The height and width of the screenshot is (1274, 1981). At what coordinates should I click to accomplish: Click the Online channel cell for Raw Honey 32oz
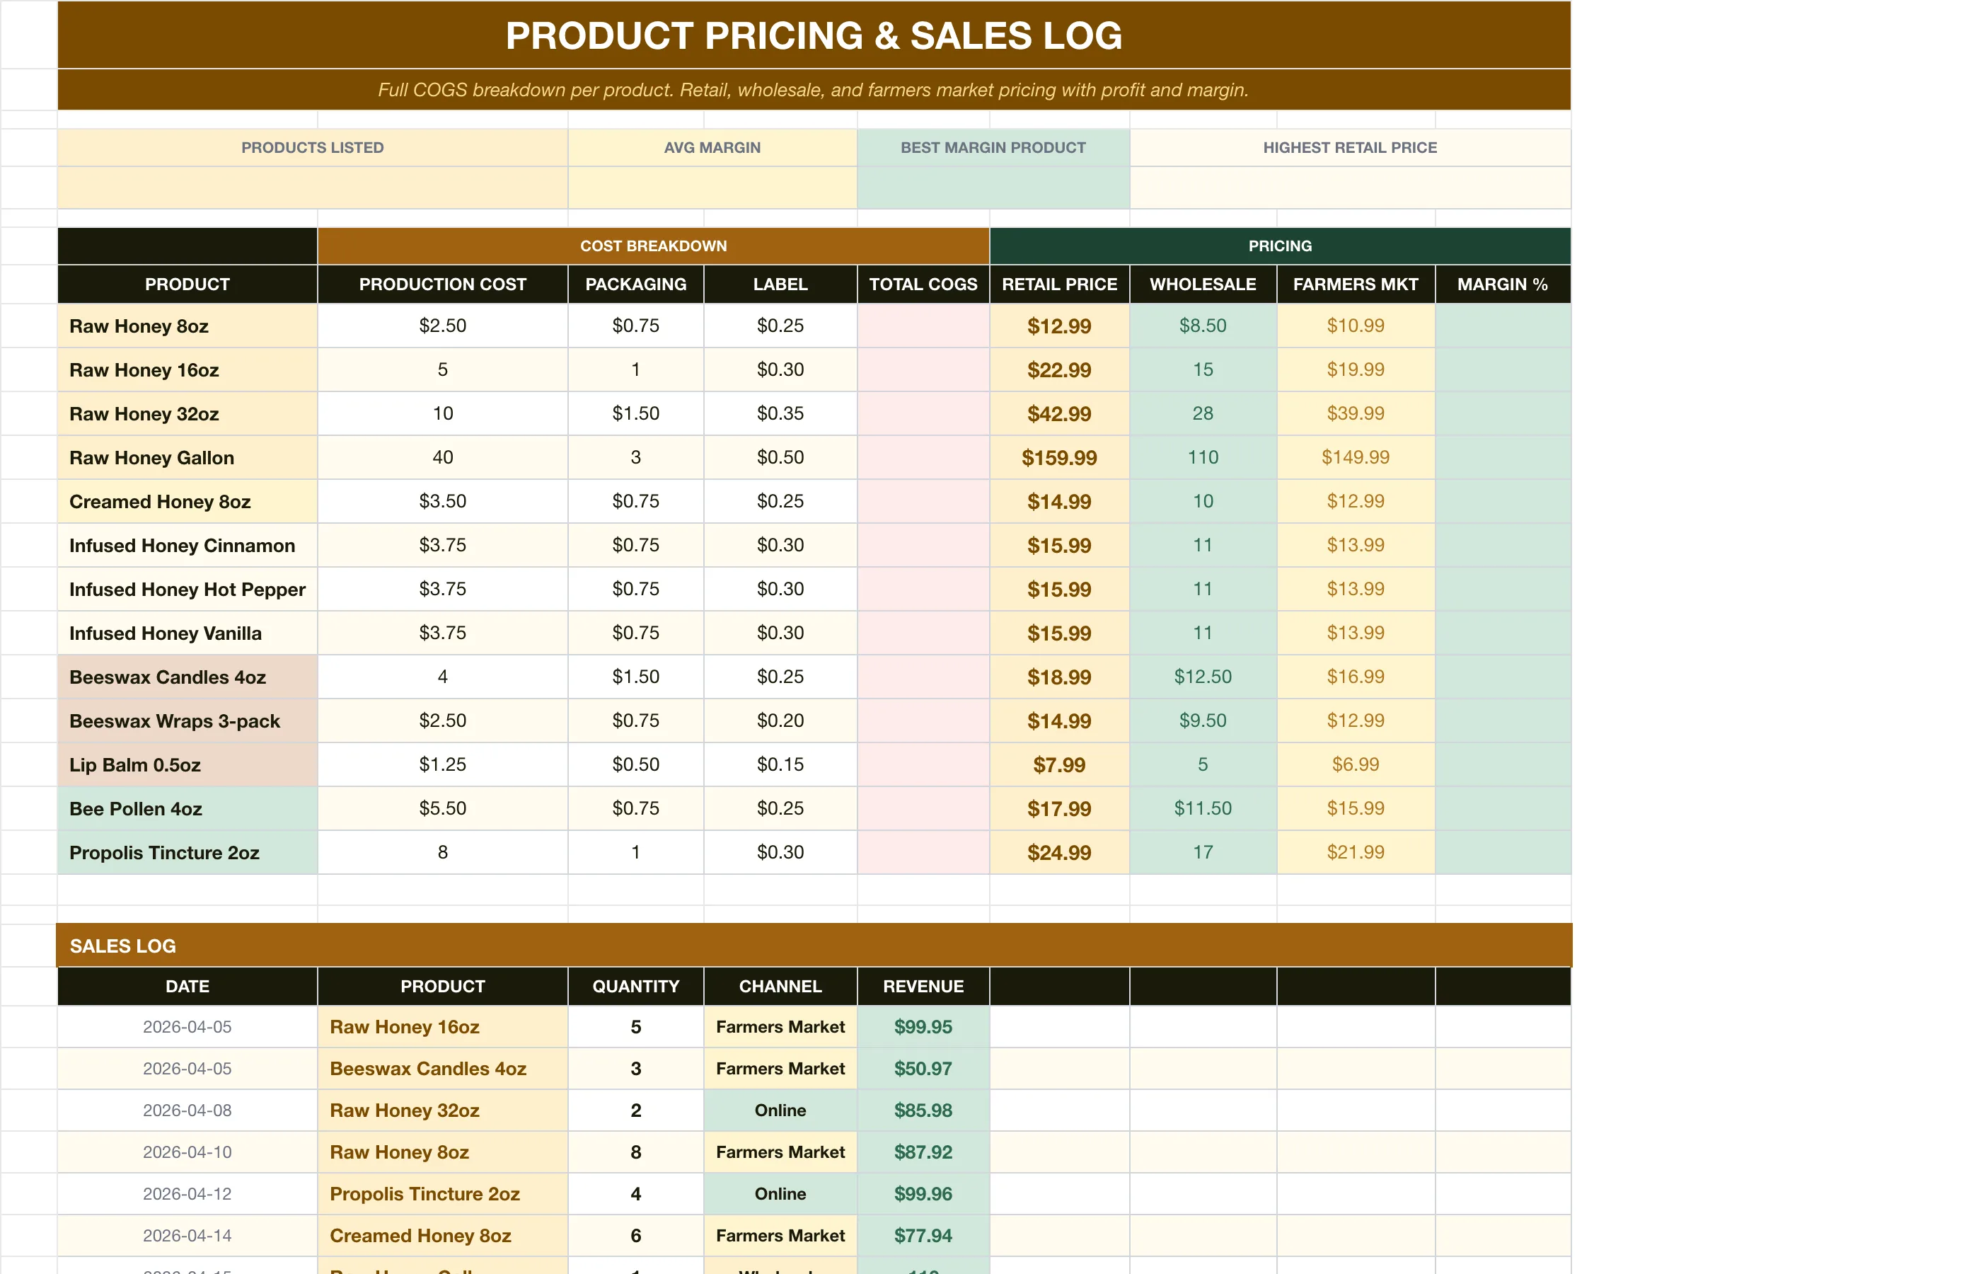click(x=780, y=1111)
